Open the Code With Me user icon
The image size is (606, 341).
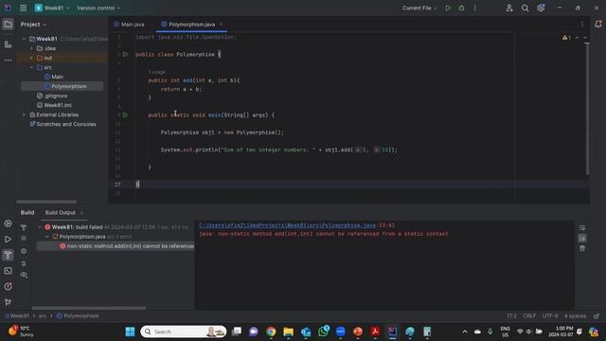click(x=509, y=8)
